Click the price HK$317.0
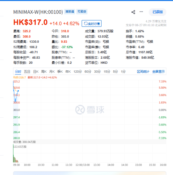 pos(30,22)
